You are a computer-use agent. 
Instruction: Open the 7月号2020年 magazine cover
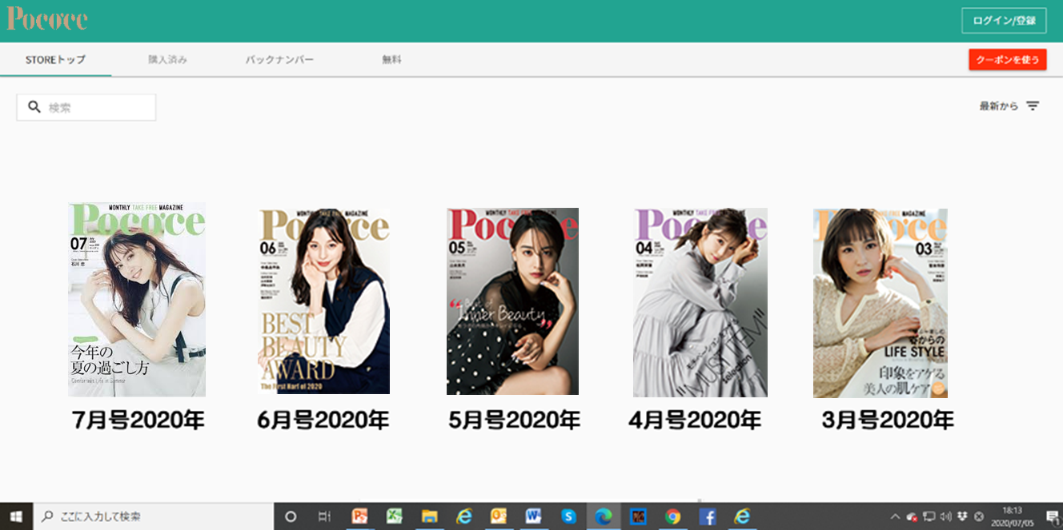137,300
